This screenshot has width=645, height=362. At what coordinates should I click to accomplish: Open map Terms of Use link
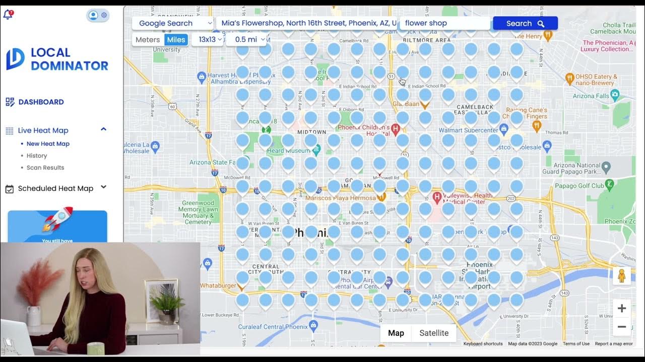coord(576,344)
